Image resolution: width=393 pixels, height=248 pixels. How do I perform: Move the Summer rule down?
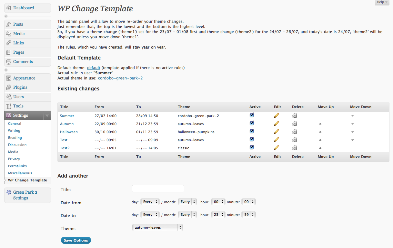coord(352,116)
